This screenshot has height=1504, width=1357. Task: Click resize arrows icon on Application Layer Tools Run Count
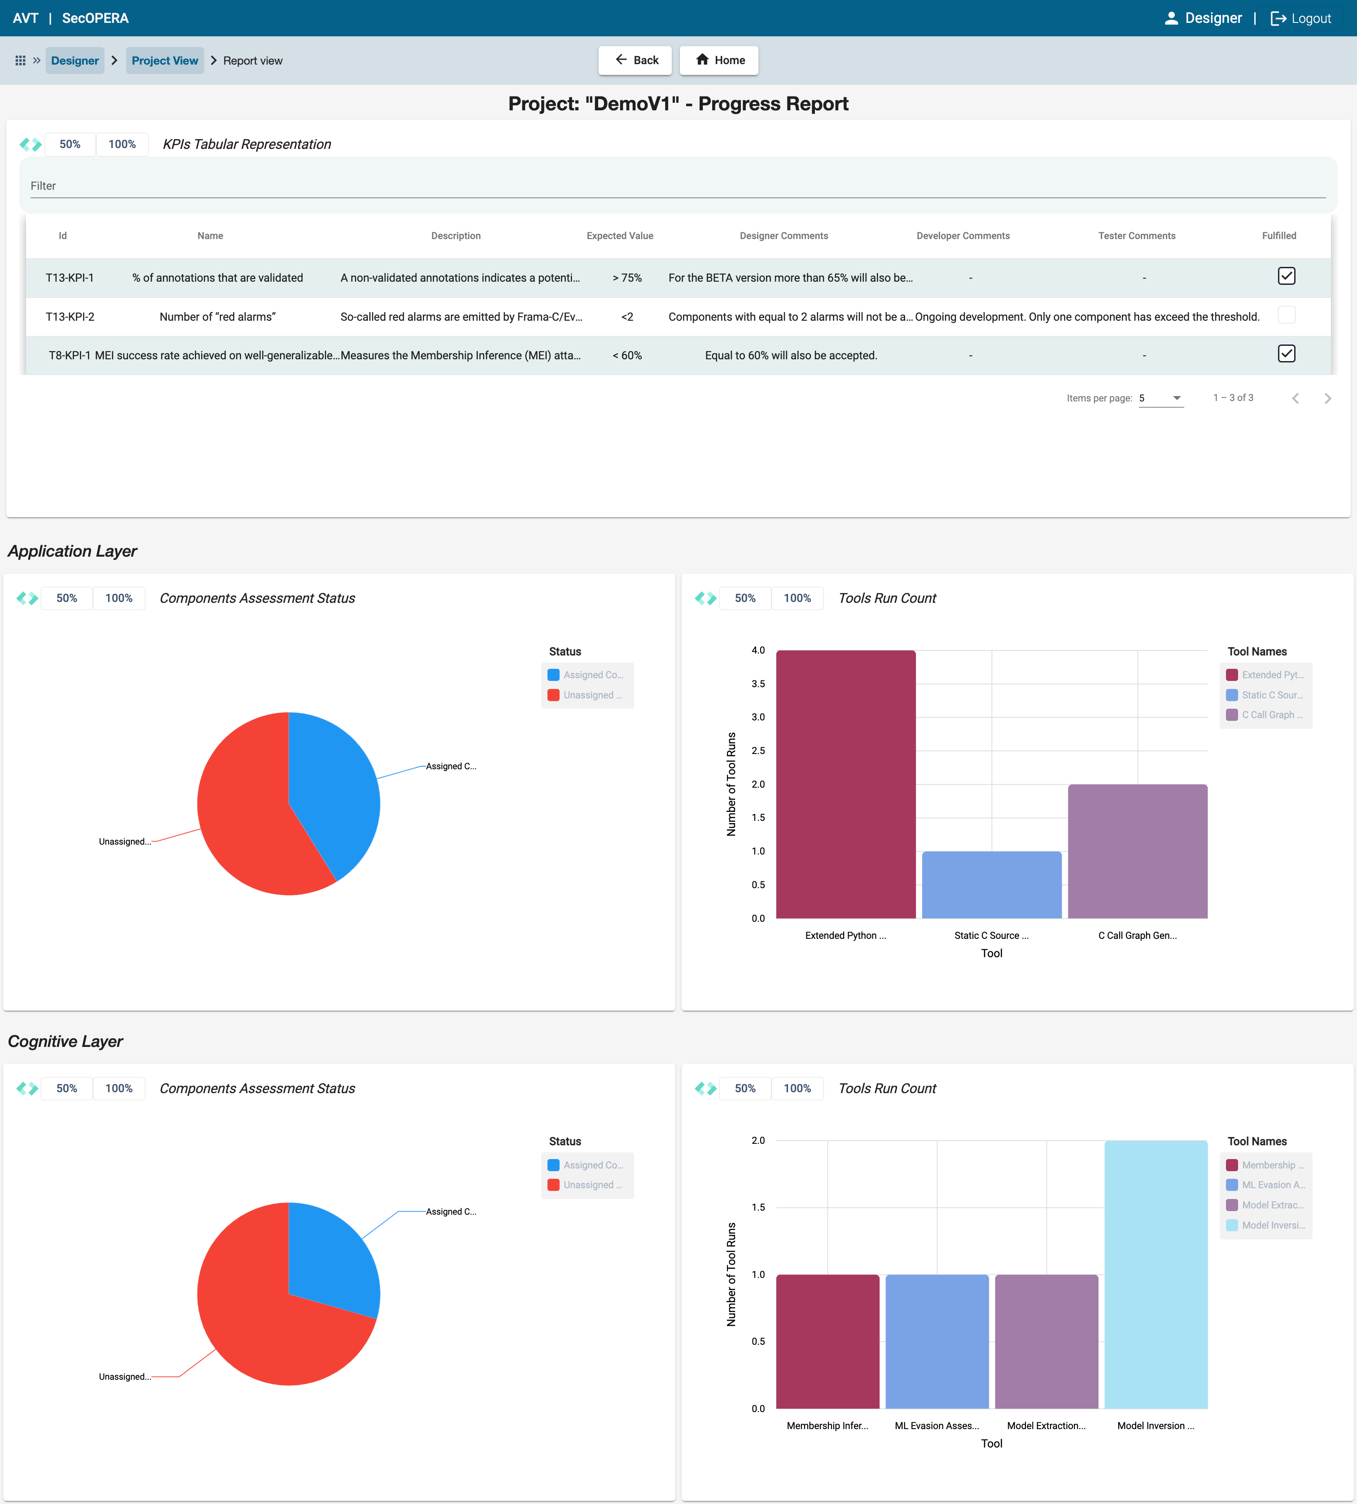[705, 598]
